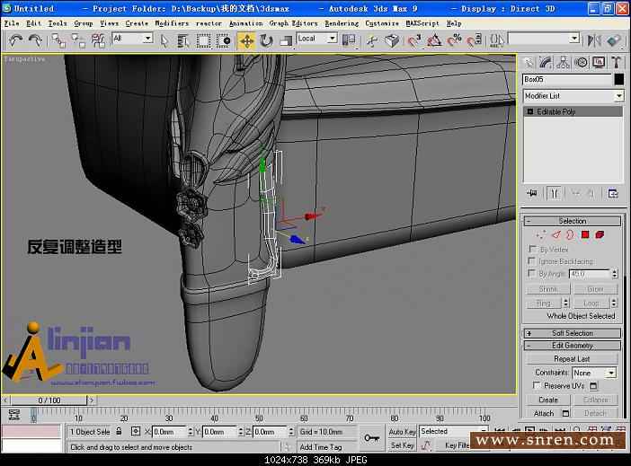Click the Pin Stack icon
Screen dimensions: 631x466
pyautogui.click(x=532, y=193)
